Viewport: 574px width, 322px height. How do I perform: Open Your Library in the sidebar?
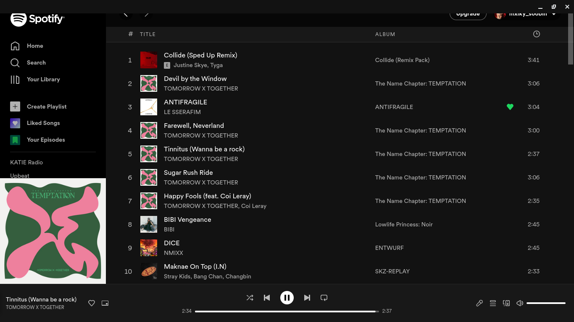click(x=35, y=79)
